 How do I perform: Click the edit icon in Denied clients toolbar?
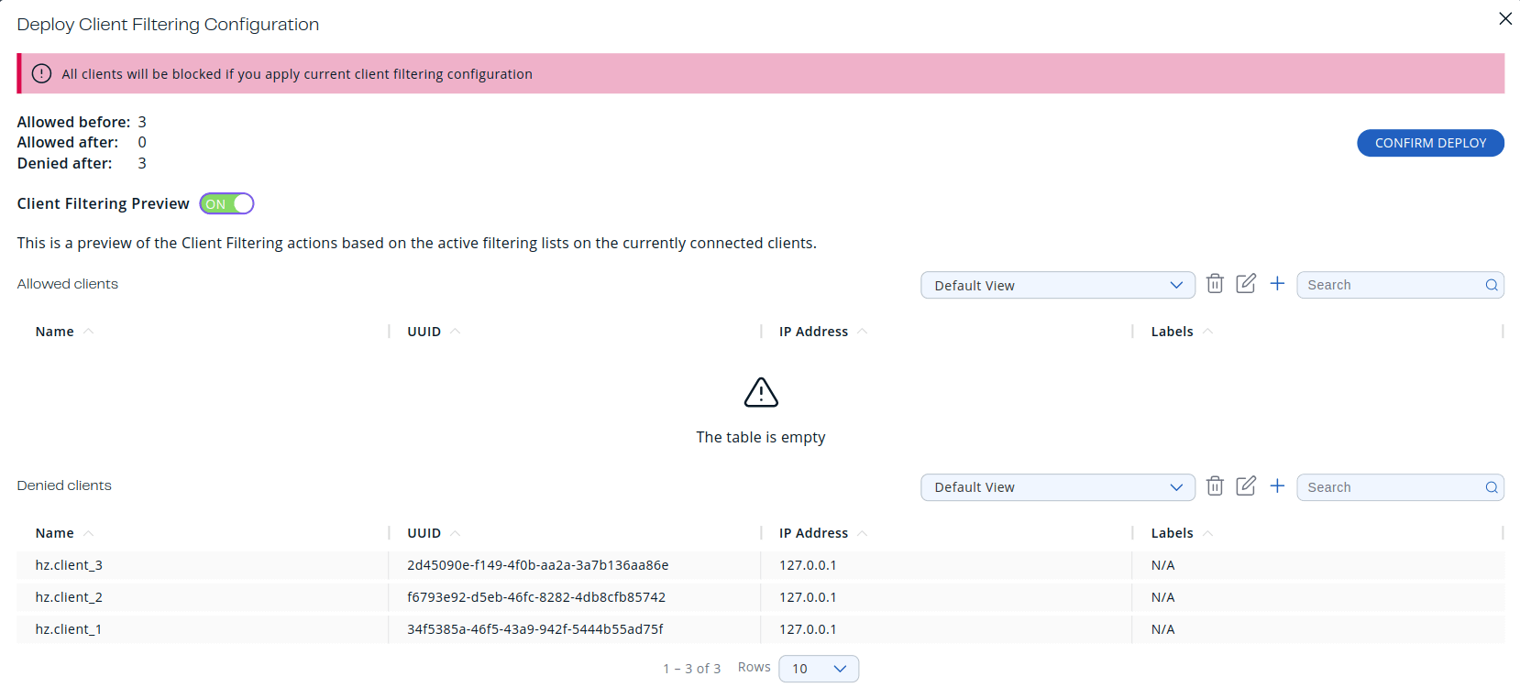1246,486
